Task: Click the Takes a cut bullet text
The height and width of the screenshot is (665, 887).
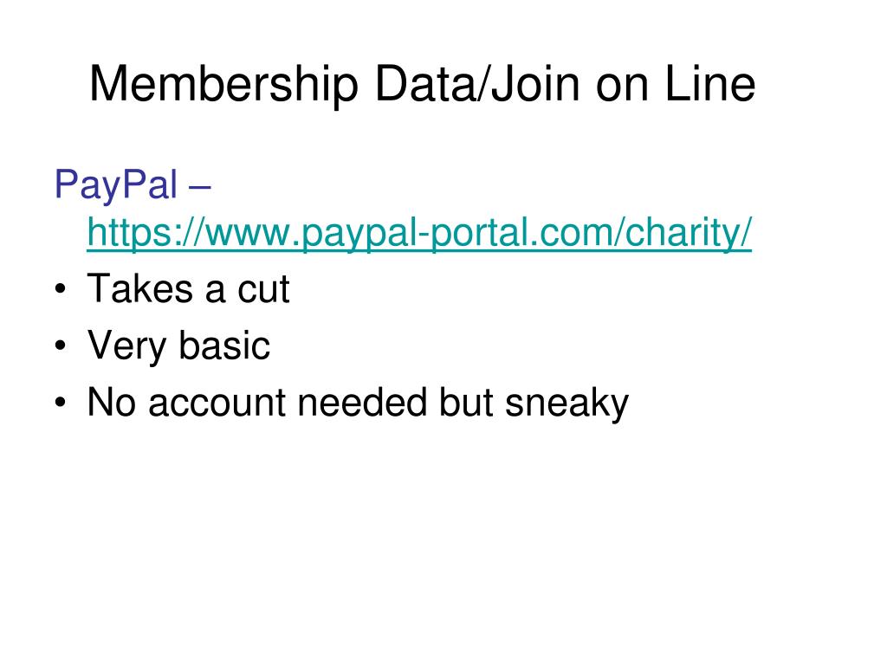Action: click(188, 288)
